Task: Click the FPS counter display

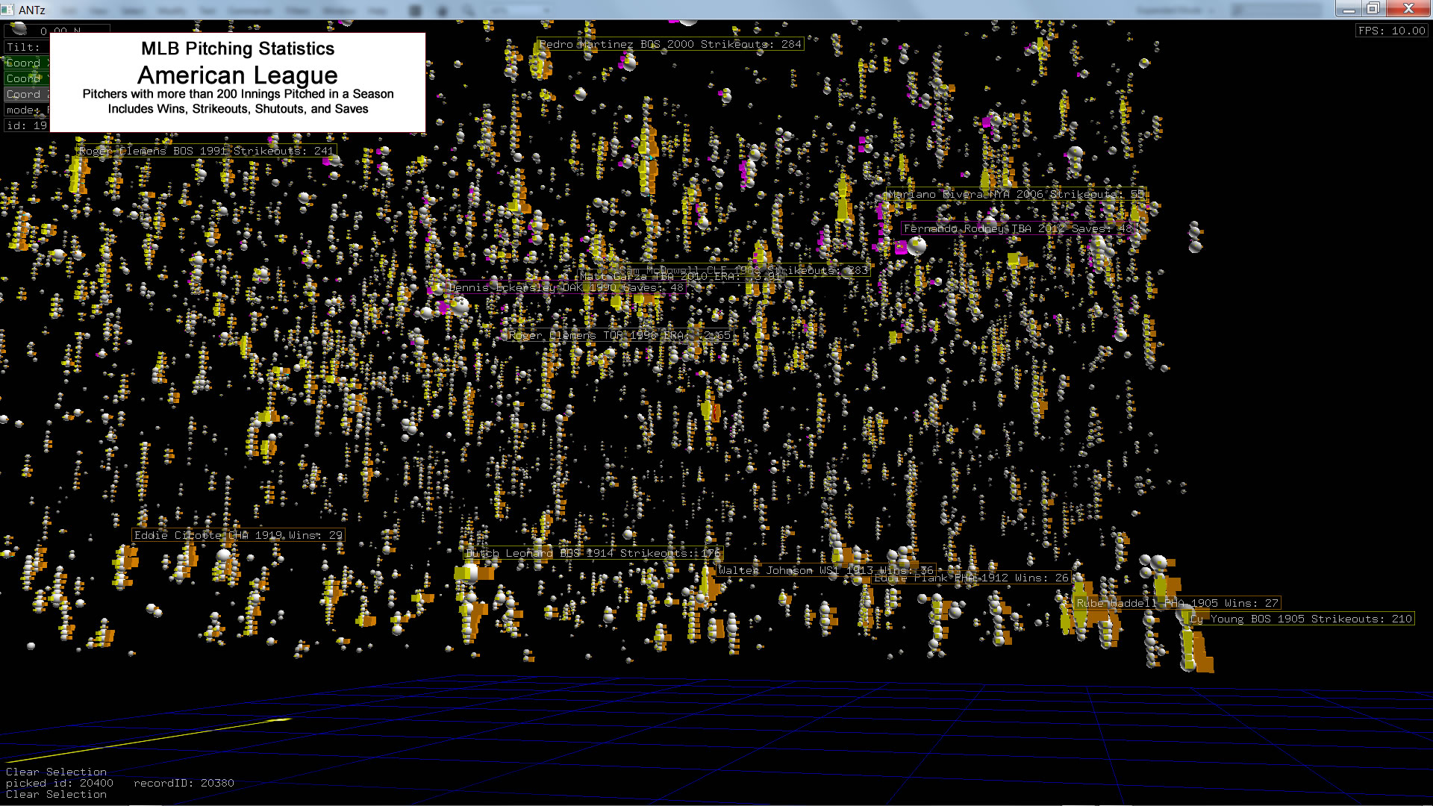Action: click(1391, 31)
